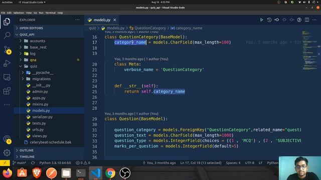Screen dimensions: 321x180
Task: Click the code minimap overview
Action: click(x=310, y=50)
